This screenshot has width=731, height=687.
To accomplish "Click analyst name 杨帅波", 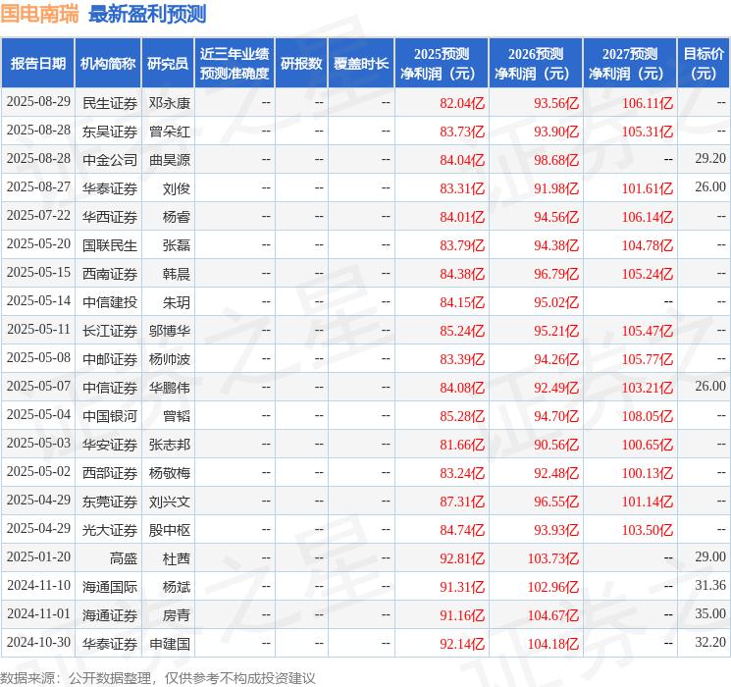I will (x=170, y=359).
